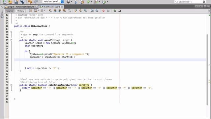This screenshot has height=119, width=211.
Task: Close the Output - Rekenmachine tab
Action: [36, 7]
